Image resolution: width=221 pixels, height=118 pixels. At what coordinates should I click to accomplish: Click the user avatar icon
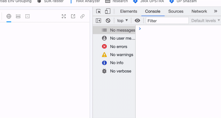pos(104,38)
